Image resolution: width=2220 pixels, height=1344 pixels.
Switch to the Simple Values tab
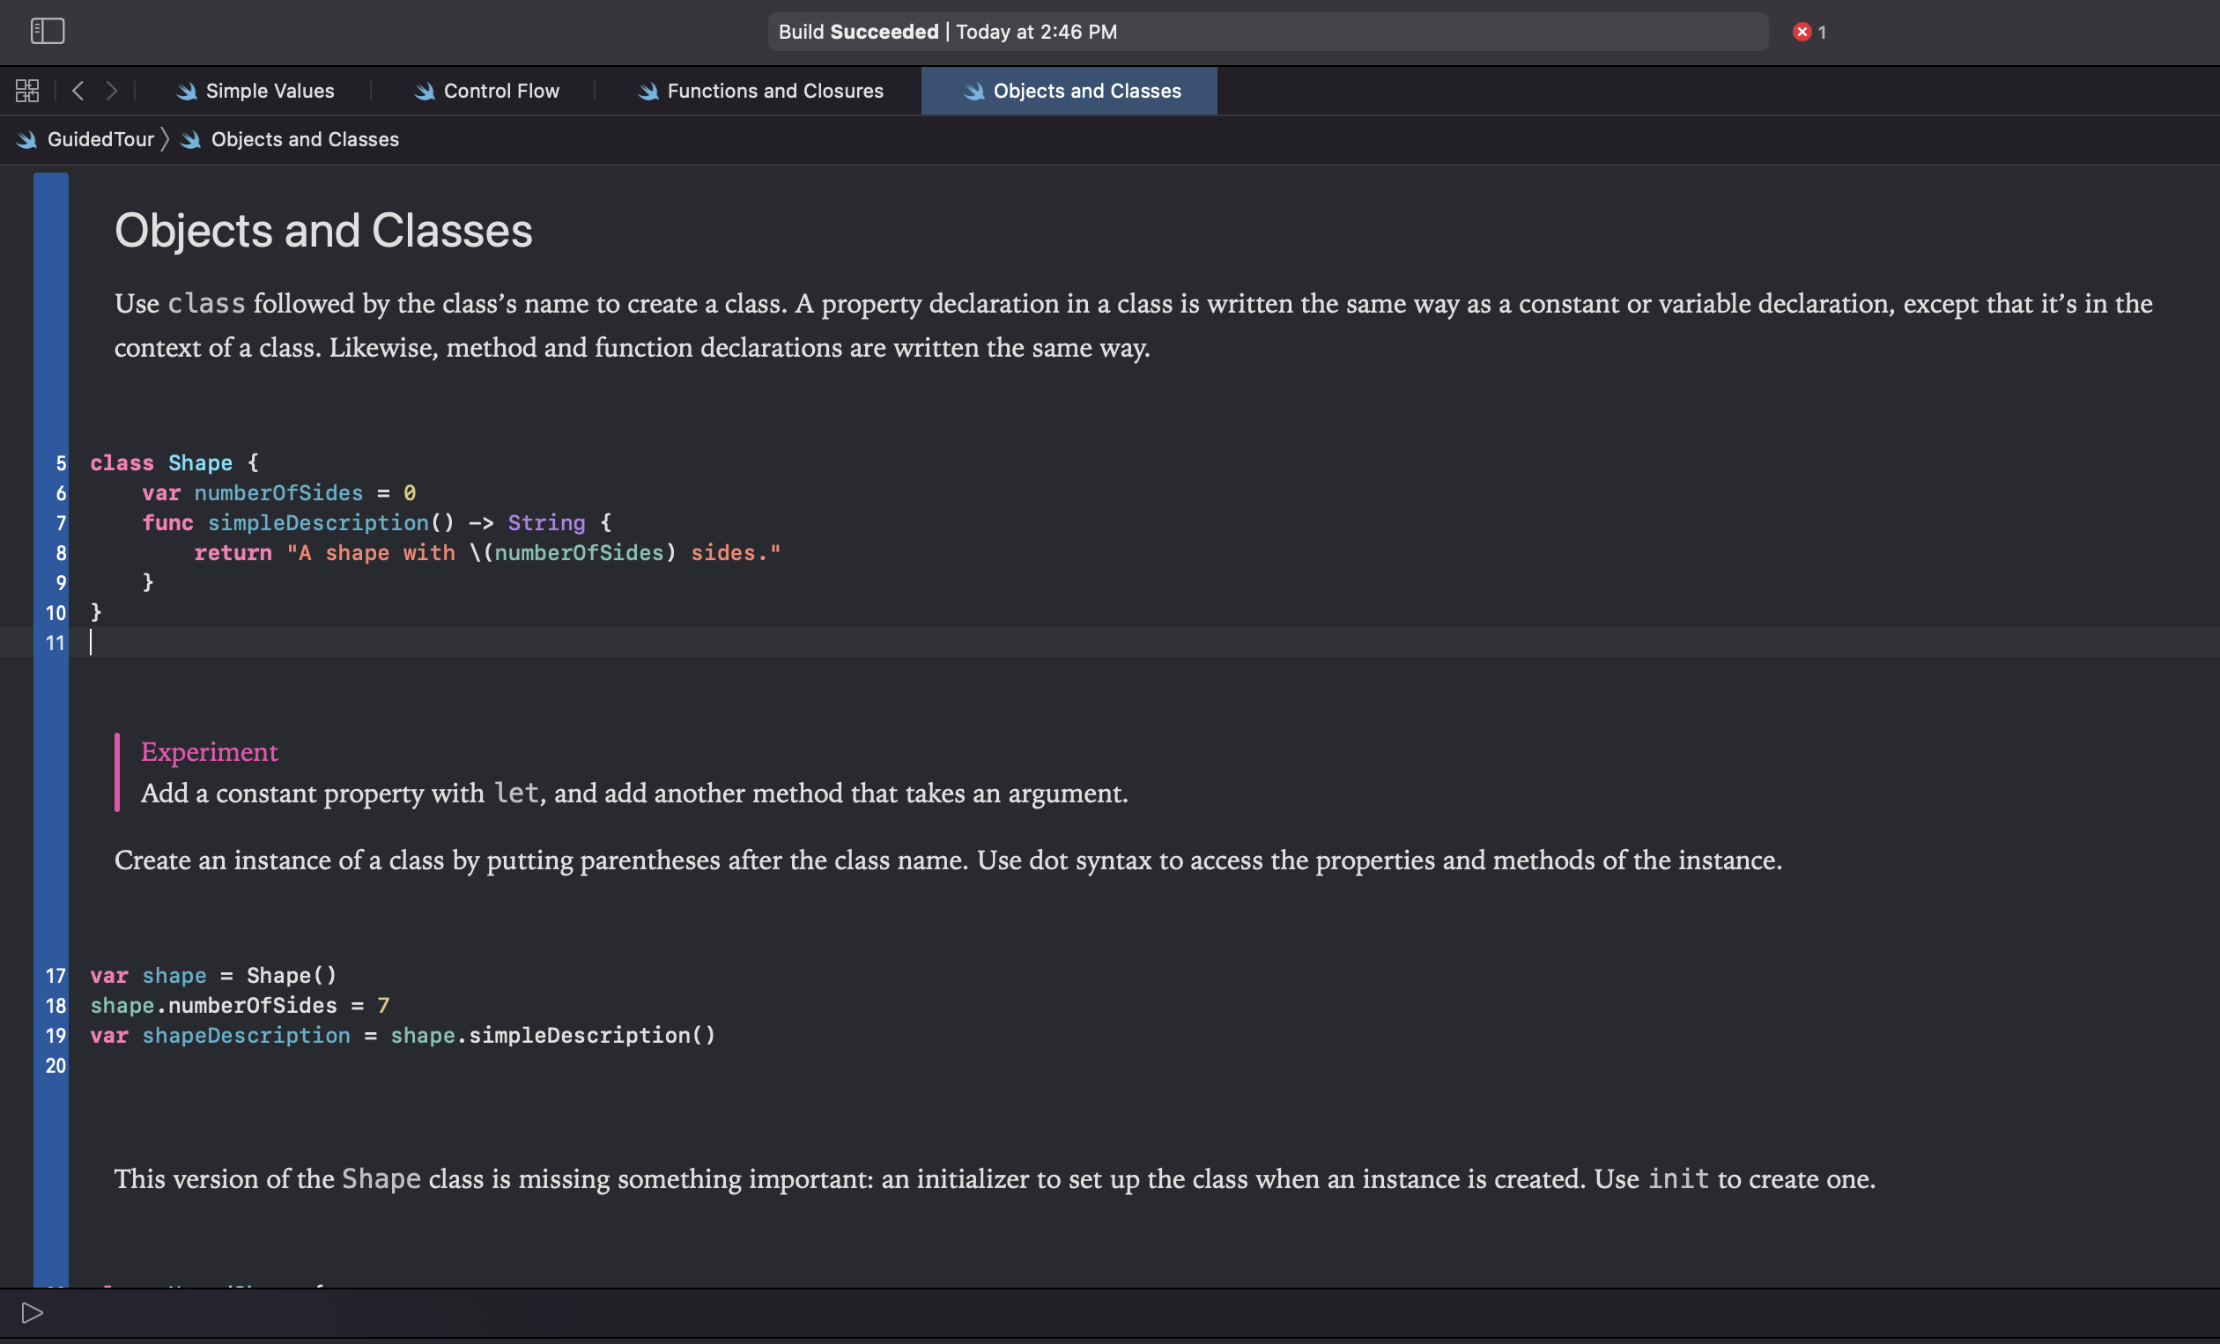click(x=269, y=91)
